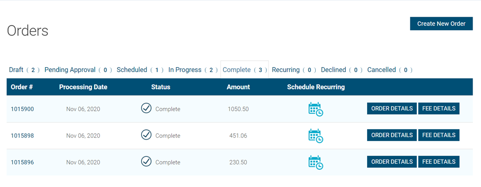Screen dimensions: 481x187
Task: Click the Complete checkmark icon for order 1015896
Action: pos(147,161)
